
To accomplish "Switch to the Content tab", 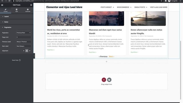I will click(x=5, y=10).
